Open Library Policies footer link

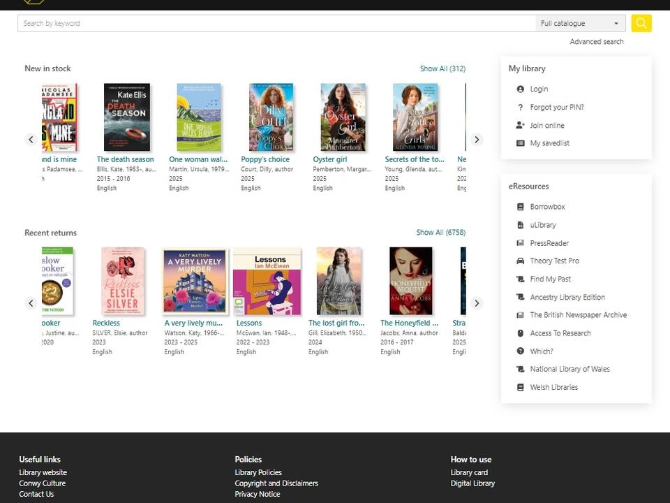click(258, 473)
